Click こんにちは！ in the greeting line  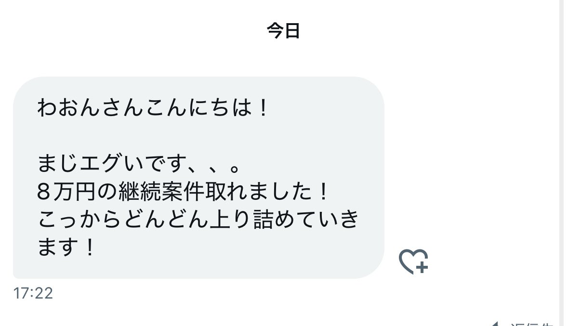pos(206,107)
